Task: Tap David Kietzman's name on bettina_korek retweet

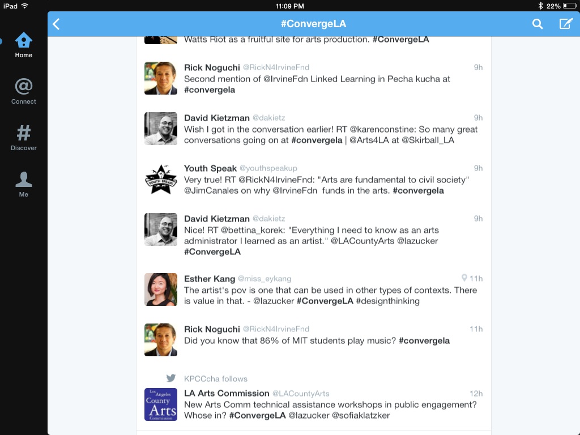Action: 217,219
